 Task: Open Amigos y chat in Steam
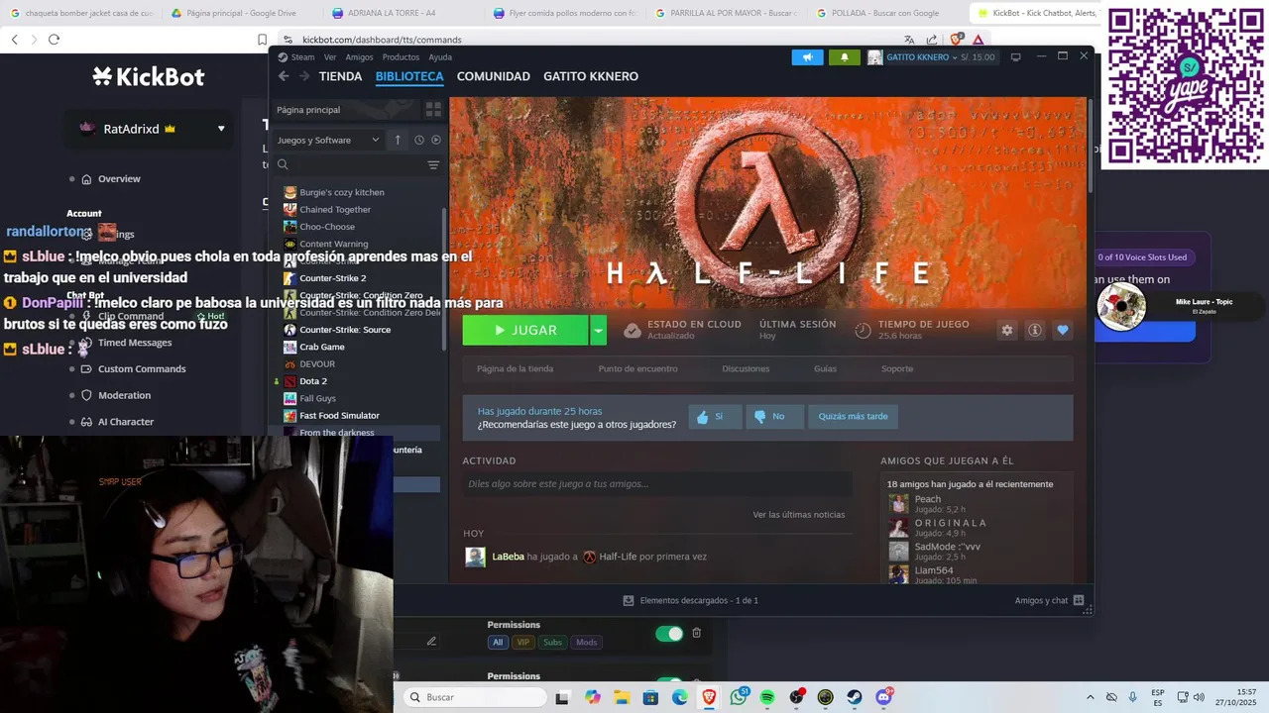[1050, 600]
